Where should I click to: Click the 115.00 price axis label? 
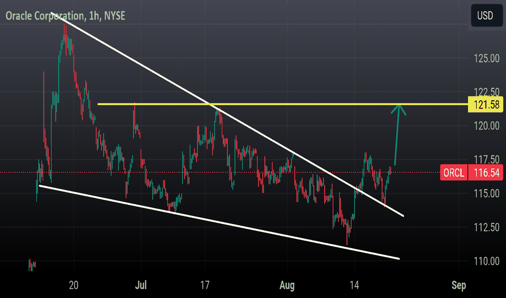click(486, 193)
